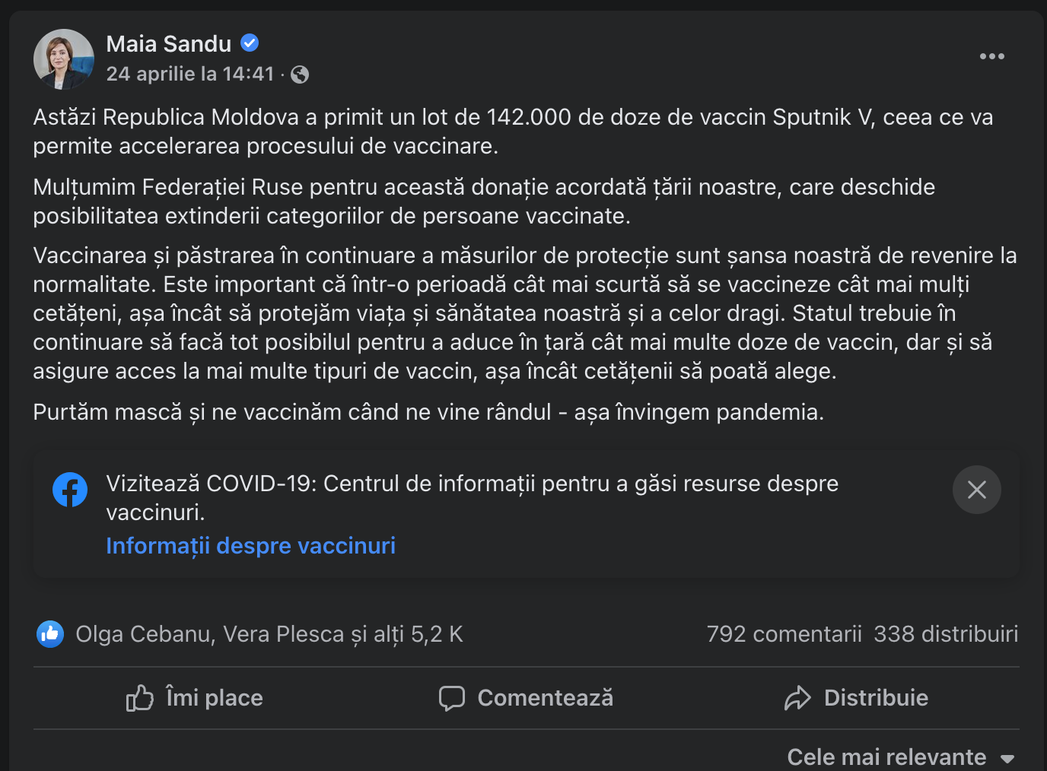Click the Distribuie button label
The height and width of the screenshot is (771, 1047).
click(x=877, y=698)
